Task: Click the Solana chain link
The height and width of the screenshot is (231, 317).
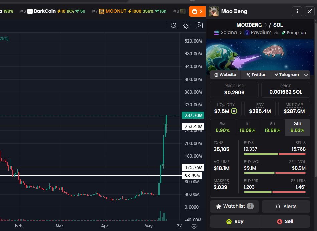Action: (226, 33)
